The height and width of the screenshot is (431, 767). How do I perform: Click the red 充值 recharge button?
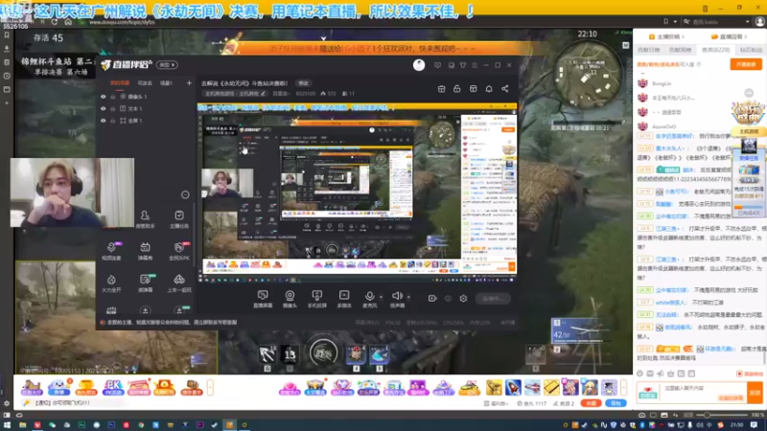point(591,403)
